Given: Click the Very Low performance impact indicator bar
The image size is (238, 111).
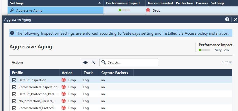Looking at the screenshot, I should click(x=204, y=50).
